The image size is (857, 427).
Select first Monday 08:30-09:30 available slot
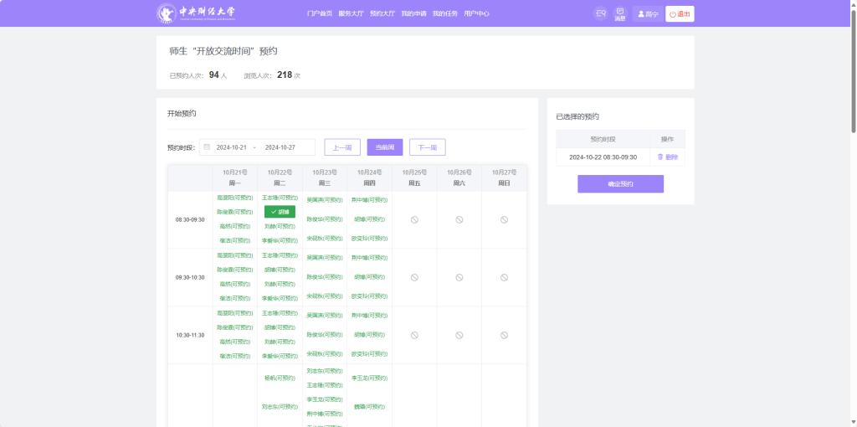pyautogui.click(x=234, y=198)
